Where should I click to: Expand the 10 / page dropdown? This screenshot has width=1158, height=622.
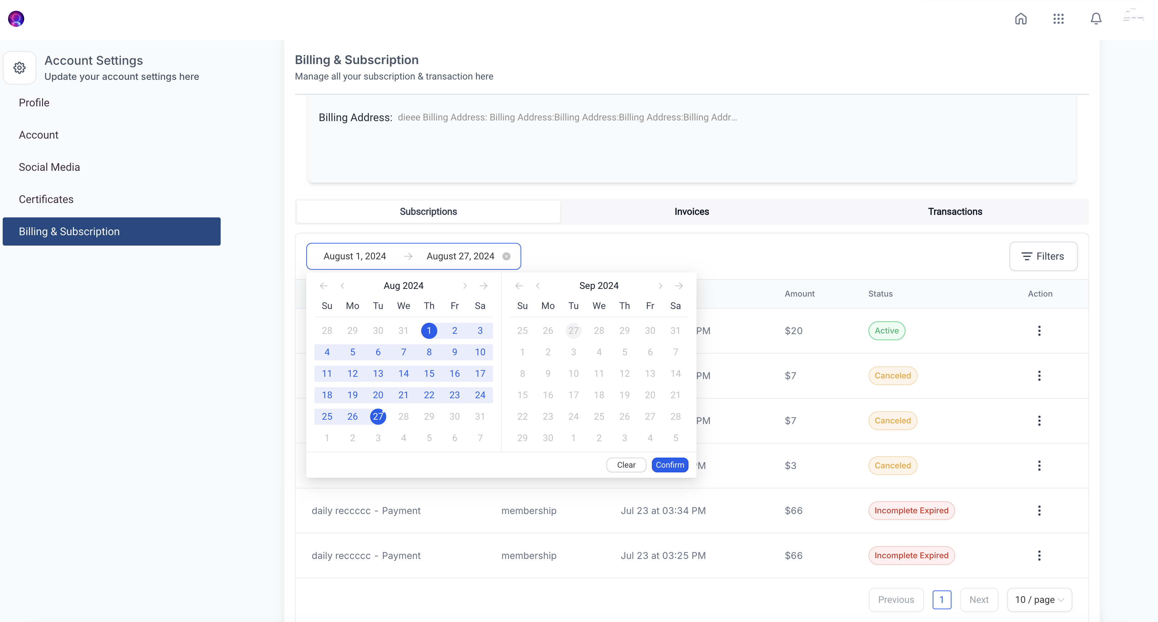click(1039, 600)
